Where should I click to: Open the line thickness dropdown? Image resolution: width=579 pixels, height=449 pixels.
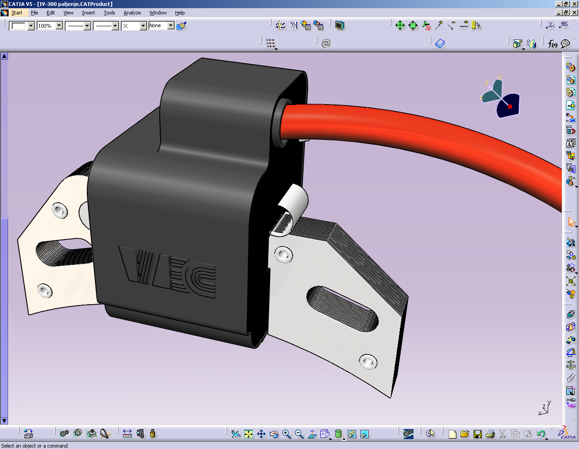coord(87,26)
